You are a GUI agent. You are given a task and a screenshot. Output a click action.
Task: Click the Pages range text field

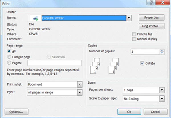[54, 63]
